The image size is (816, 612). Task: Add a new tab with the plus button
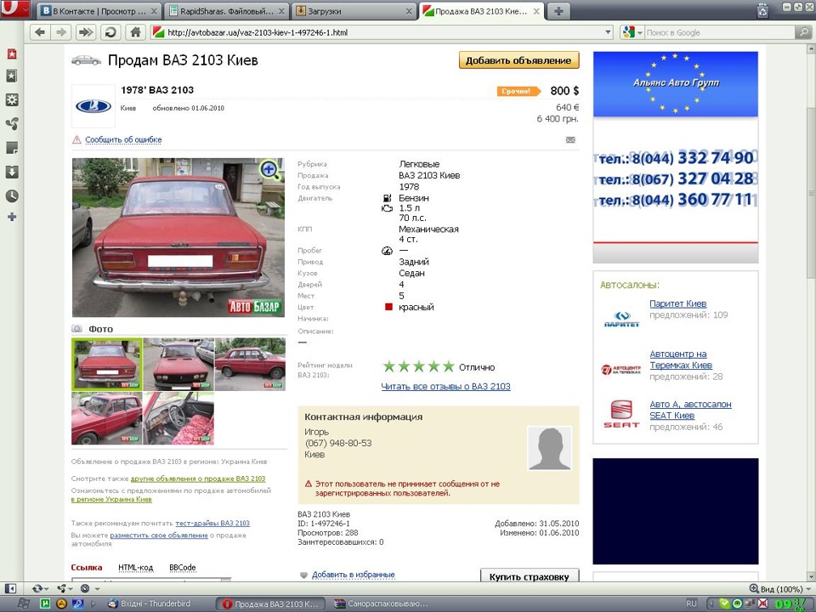(x=558, y=11)
